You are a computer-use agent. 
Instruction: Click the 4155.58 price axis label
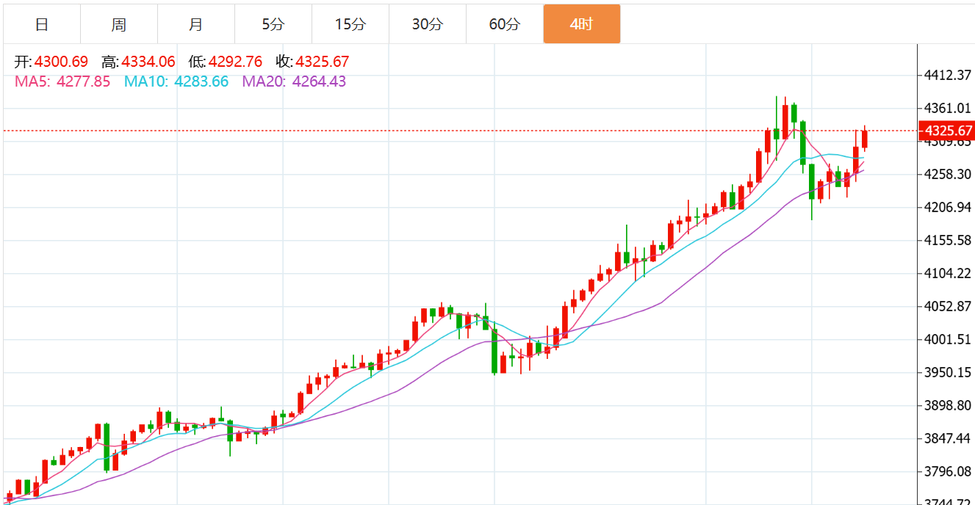(x=949, y=241)
